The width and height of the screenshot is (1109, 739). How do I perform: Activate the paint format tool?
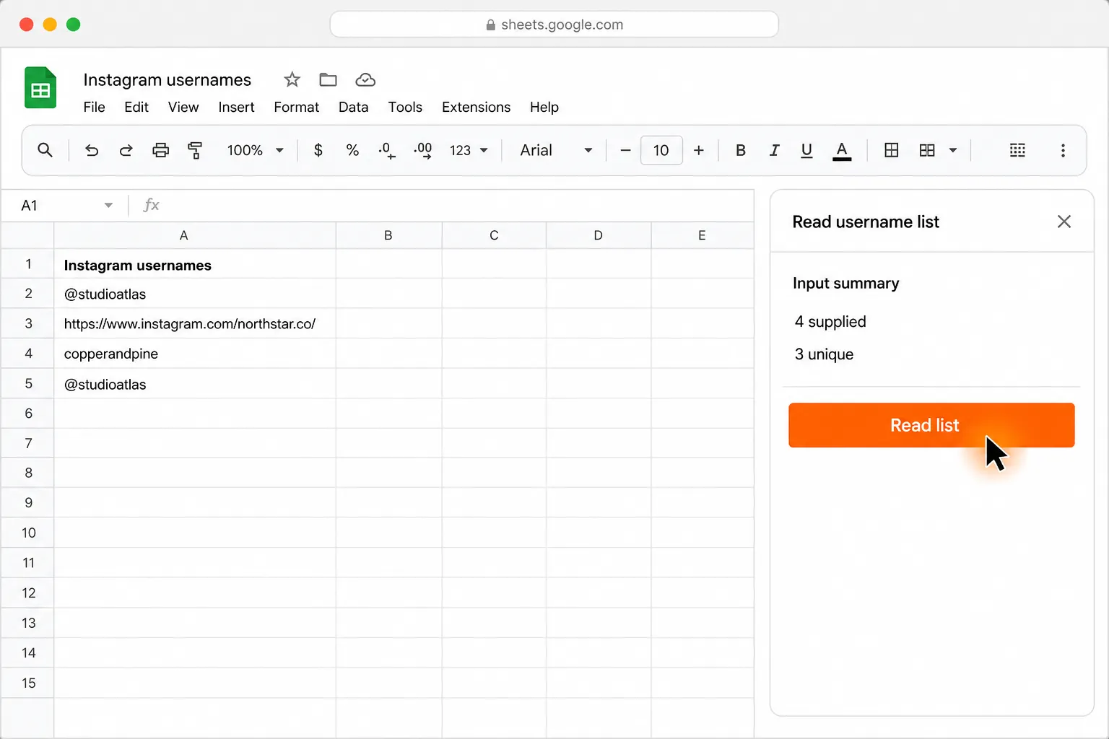[195, 150]
